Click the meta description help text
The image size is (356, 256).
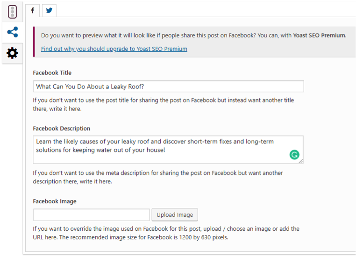pyautogui.click(x=158, y=177)
